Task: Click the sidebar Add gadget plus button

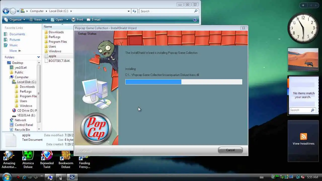Action: tap(303, 5)
